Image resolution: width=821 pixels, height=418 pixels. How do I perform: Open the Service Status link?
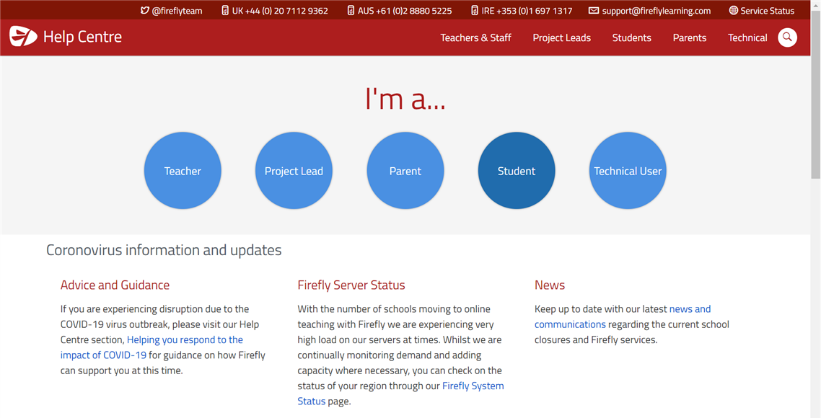point(767,11)
